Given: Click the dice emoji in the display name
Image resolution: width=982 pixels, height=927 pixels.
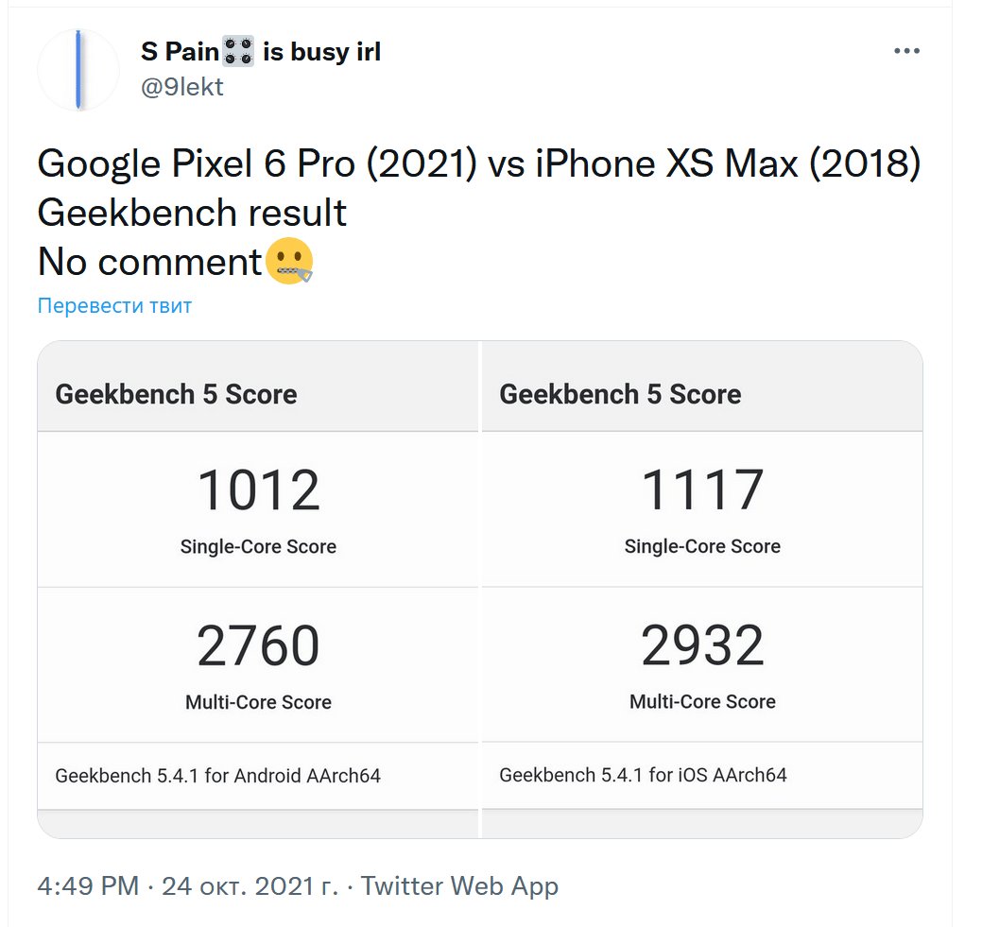Looking at the screenshot, I should click(238, 52).
